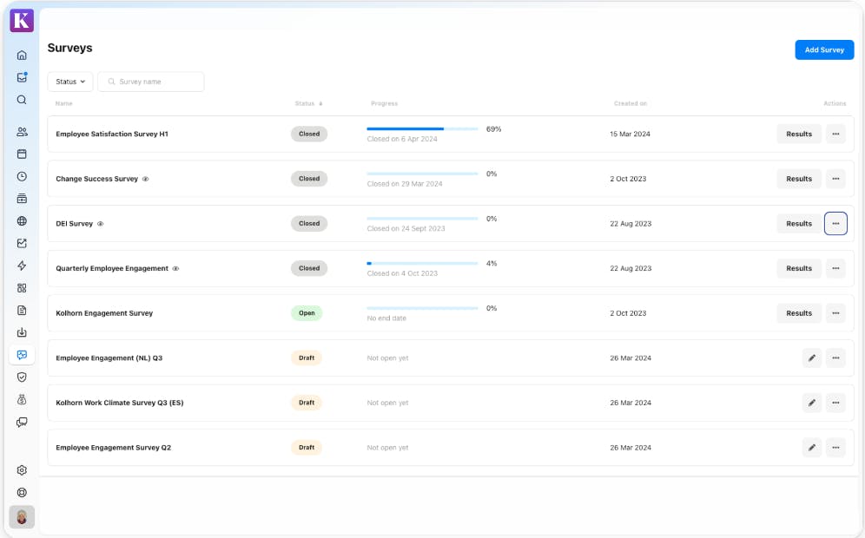Open the apps grid sidebar icon
865x538 pixels.
tap(22, 288)
